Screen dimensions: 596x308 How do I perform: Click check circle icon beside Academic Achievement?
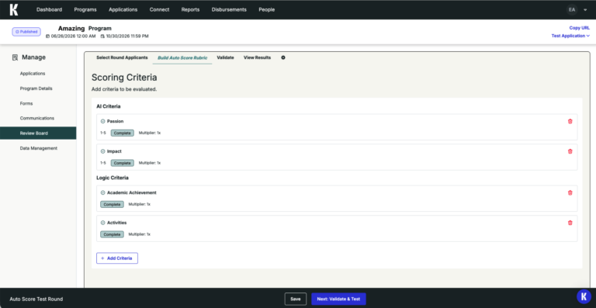[x=102, y=193]
